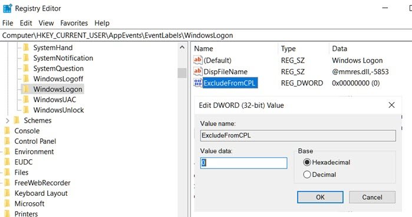
Task: Select the Microsoft folder icon
Action: click(7, 203)
